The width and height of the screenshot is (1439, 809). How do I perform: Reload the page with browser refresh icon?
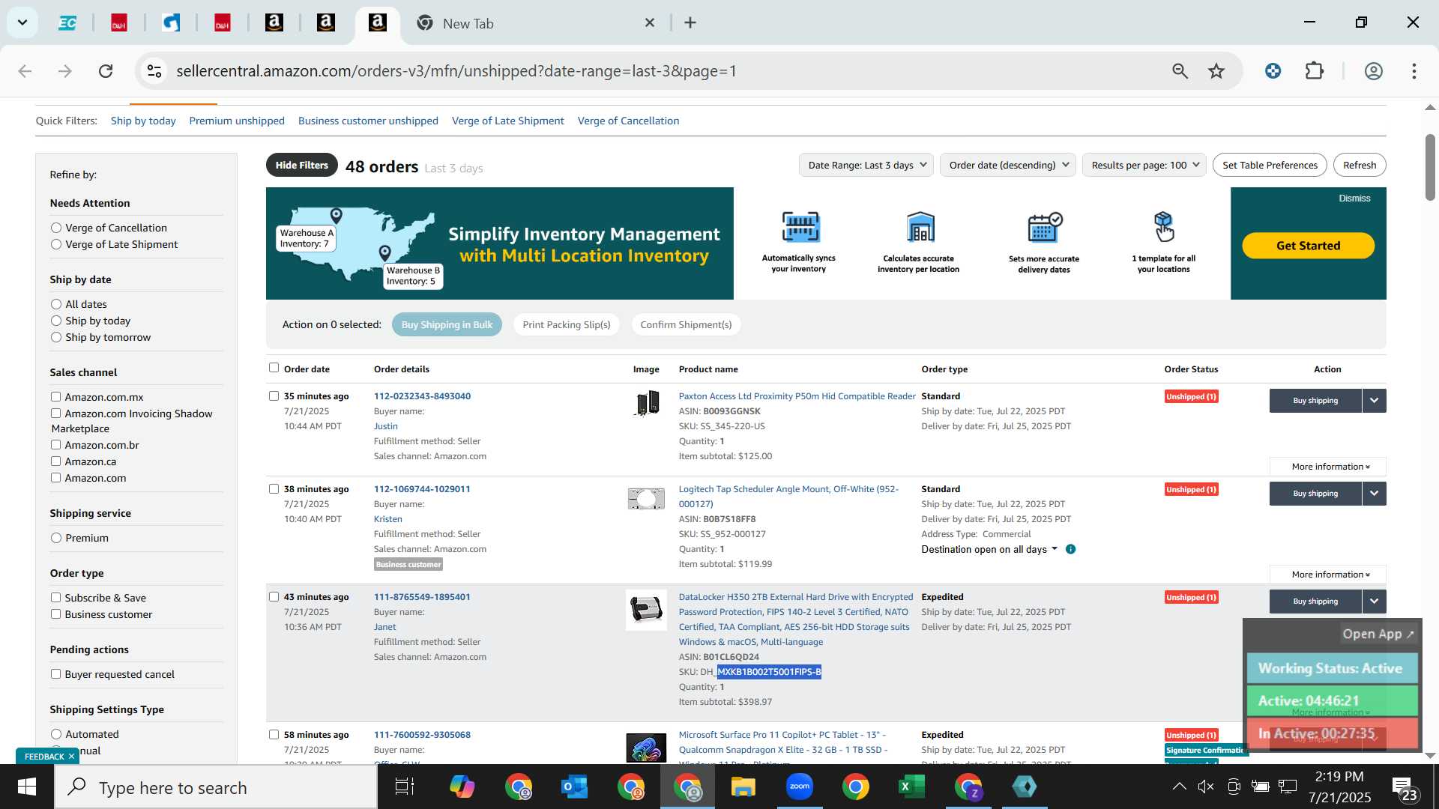click(x=106, y=71)
